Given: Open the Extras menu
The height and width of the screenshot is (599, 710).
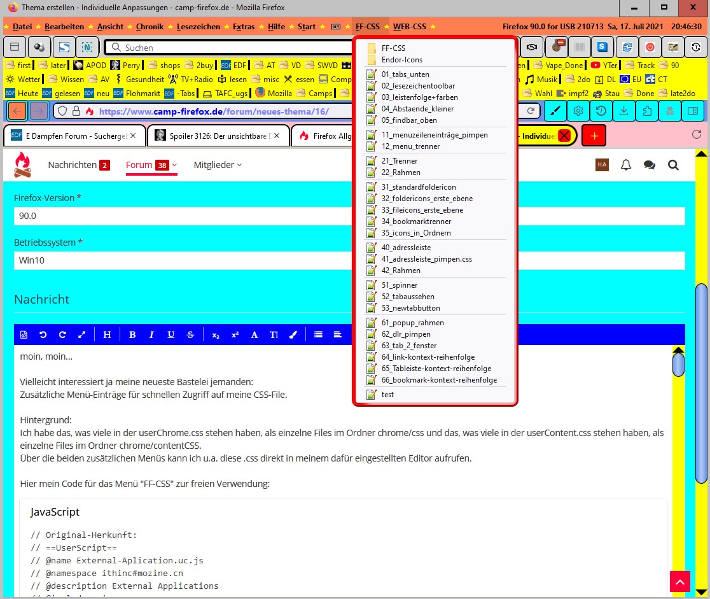Looking at the screenshot, I should click(x=244, y=26).
